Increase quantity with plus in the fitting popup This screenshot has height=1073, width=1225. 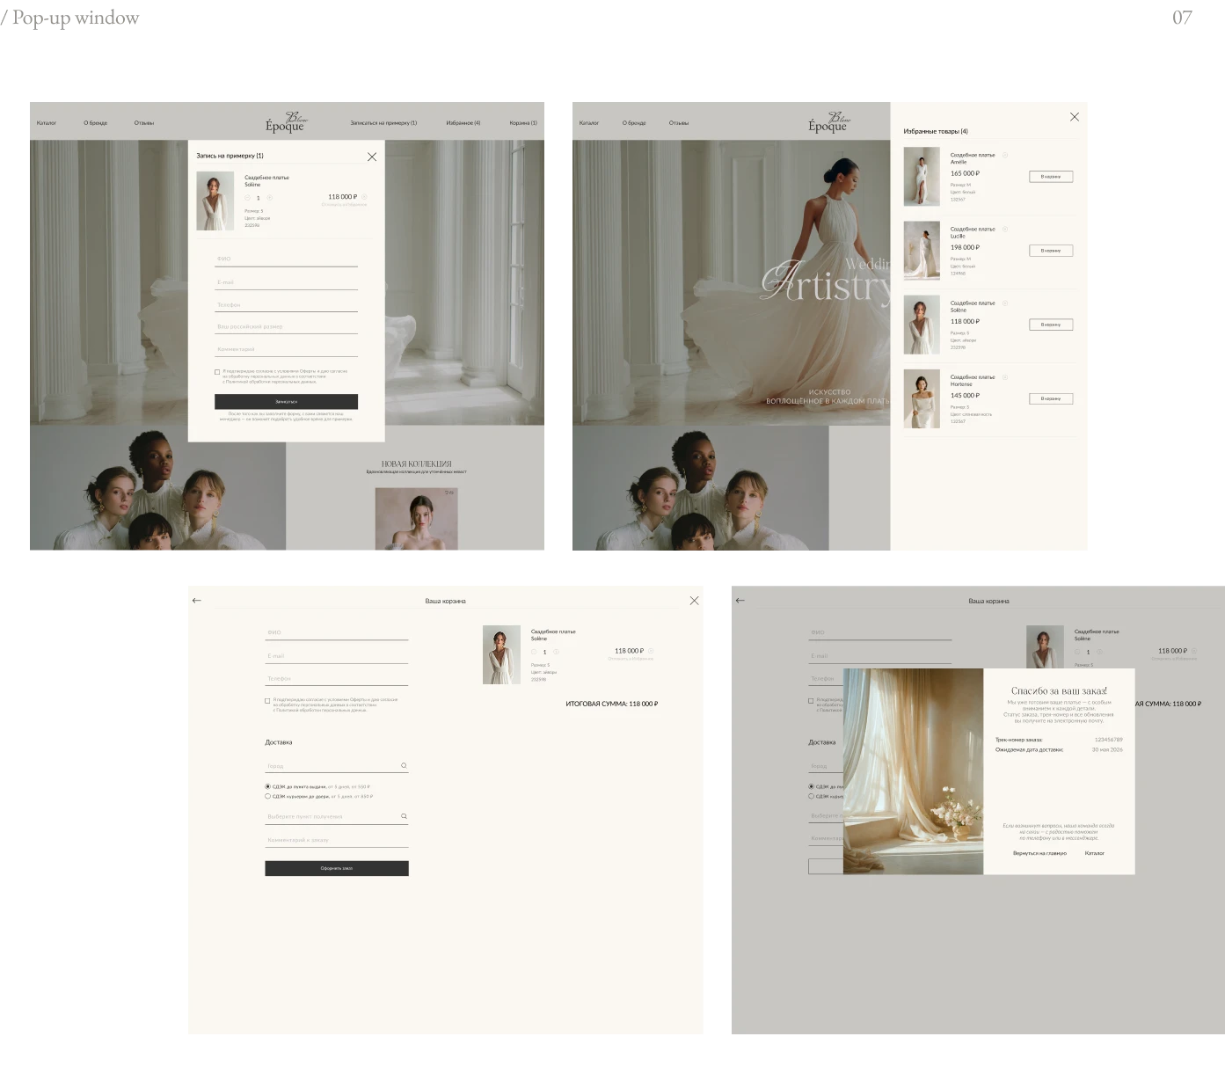[x=269, y=198]
